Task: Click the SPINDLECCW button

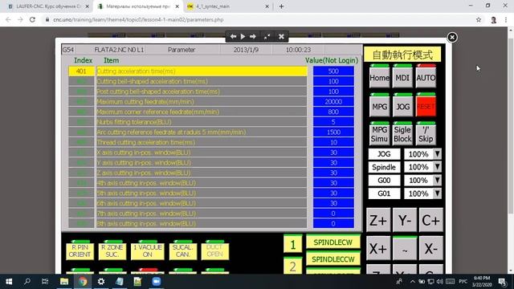Action: [x=333, y=259]
